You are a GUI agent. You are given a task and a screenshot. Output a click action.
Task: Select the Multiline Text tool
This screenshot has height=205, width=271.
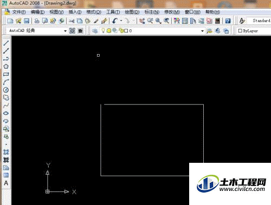(6, 183)
